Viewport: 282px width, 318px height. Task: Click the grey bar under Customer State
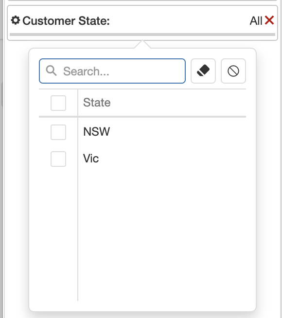coord(142,35)
